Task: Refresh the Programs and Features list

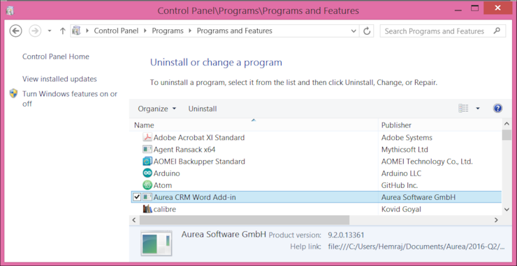Action: pos(367,31)
